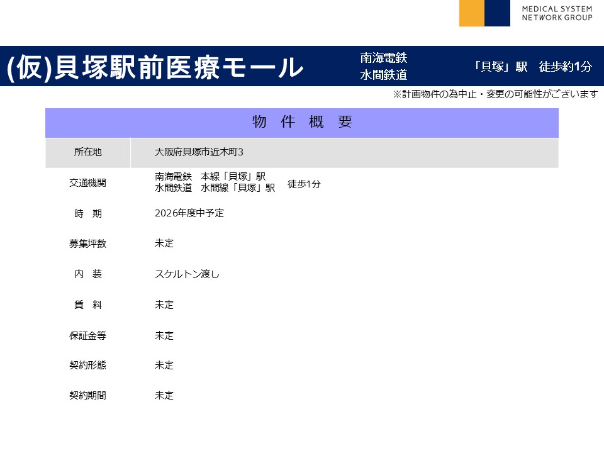
Task: Click 未定 in the 契約形態 row
Action: (x=164, y=365)
